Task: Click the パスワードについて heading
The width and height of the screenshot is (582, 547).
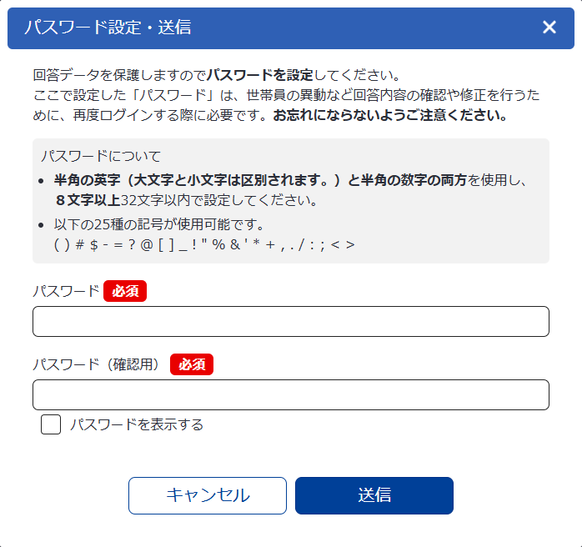Action: pyautogui.click(x=101, y=156)
